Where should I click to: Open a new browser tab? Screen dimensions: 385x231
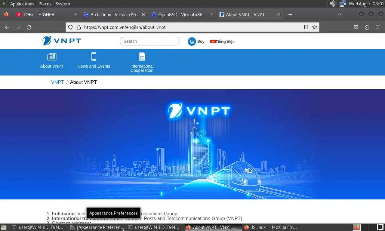pyautogui.click(x=290, y=14)
